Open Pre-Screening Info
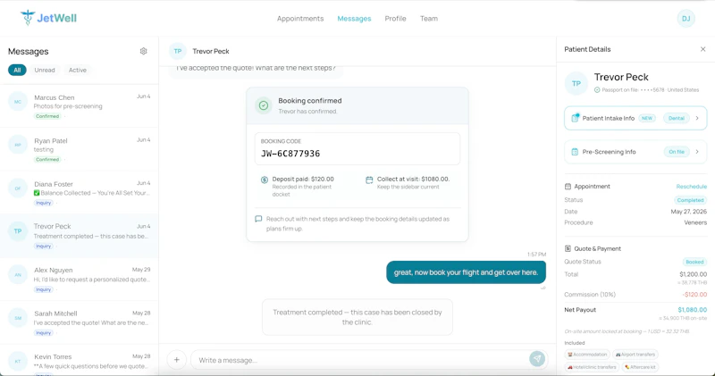715x376 pixels. (x=635, y=152)
